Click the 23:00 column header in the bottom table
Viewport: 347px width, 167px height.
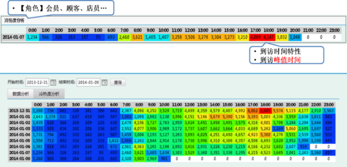tap(329, 105)
